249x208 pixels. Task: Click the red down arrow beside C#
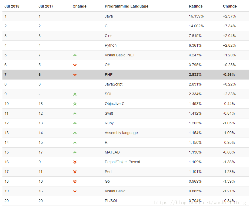[x=75, y=65]
